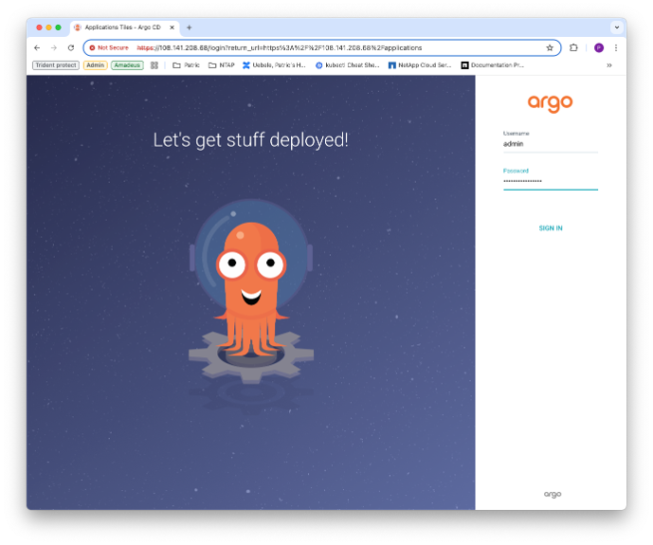
Task: Open the Admin bookmark
Action: click(x=96, y=65)
